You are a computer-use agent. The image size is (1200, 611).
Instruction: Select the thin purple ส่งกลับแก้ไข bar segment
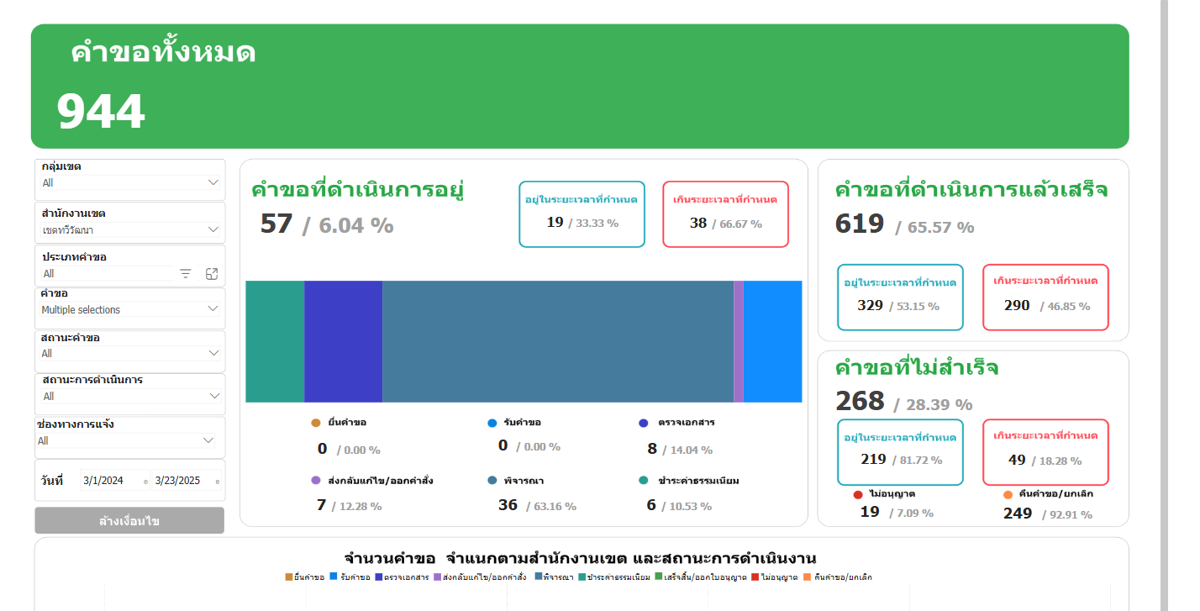point(739,341)
